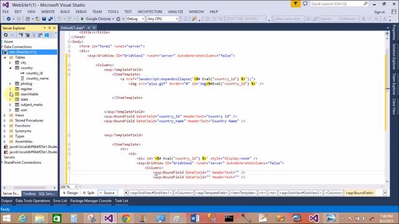Click the asp:GridView#GridView2 breadcrumb tag
399x224 pixels.
coord(300,193)
